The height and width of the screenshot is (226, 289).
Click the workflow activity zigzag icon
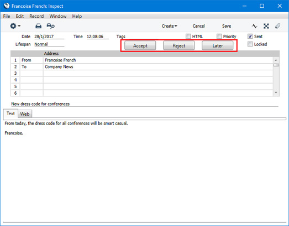tap(255, 26)
